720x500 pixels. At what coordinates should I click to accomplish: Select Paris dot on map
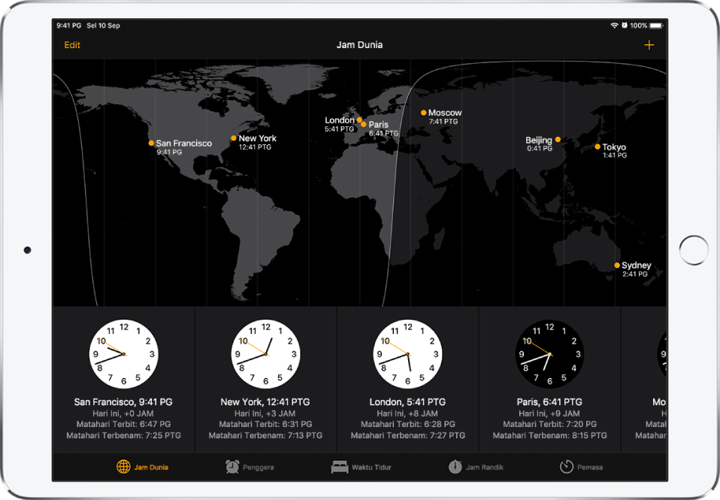pos(364,124)
